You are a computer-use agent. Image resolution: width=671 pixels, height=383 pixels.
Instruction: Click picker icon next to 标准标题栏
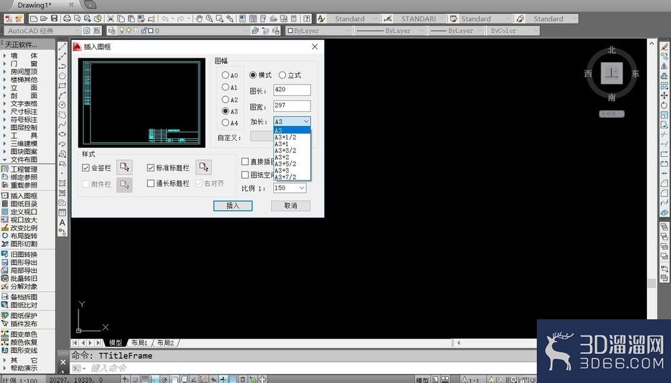pos(204,167)
